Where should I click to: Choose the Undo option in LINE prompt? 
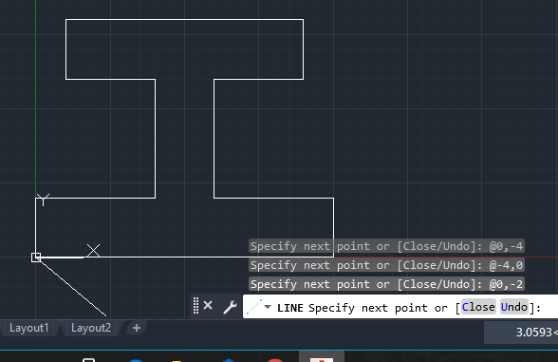[x=514, y=307]
